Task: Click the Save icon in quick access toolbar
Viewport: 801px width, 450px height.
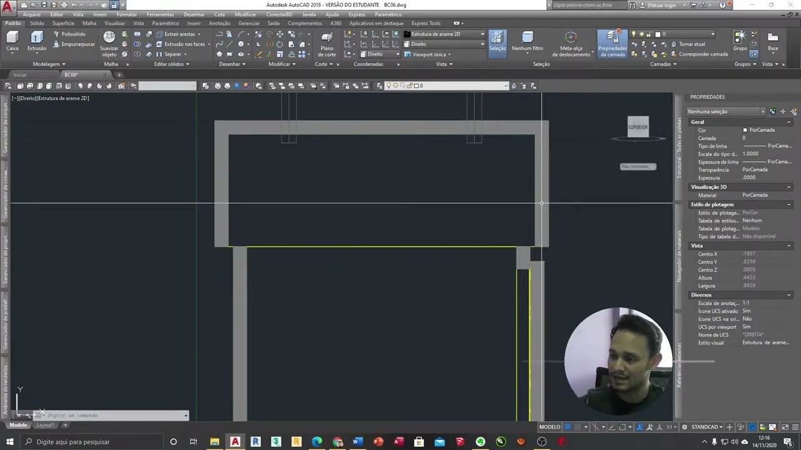Action: click(44, 5)
